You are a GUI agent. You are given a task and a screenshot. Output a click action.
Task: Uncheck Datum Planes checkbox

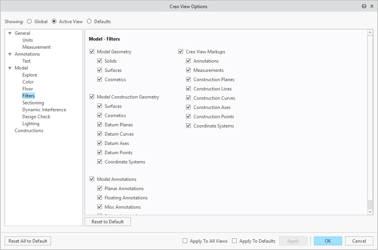pyautogui.click(x=100, y=124)
